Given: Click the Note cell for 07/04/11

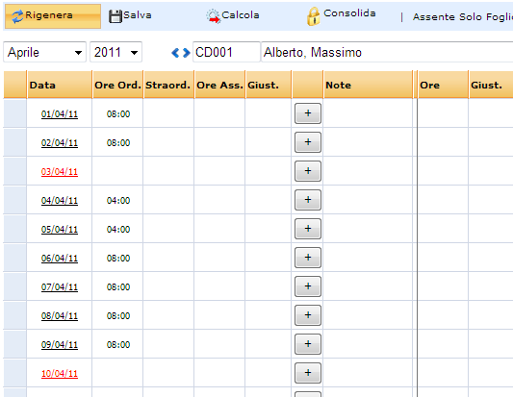Looking at the screenshot, I should tap(368, 286).
